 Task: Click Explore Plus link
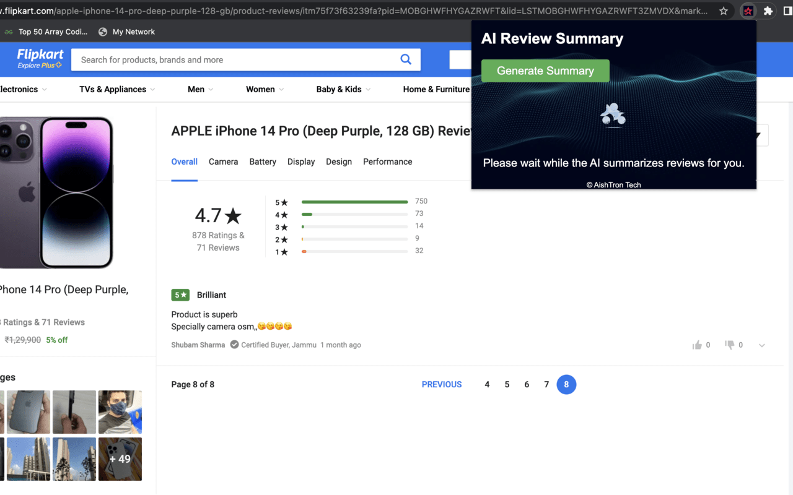(x=40, y=65)
